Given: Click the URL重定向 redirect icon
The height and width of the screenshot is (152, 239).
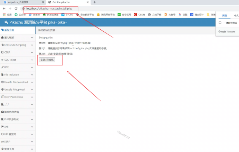Looking at the screenshot, I should 2,134.
